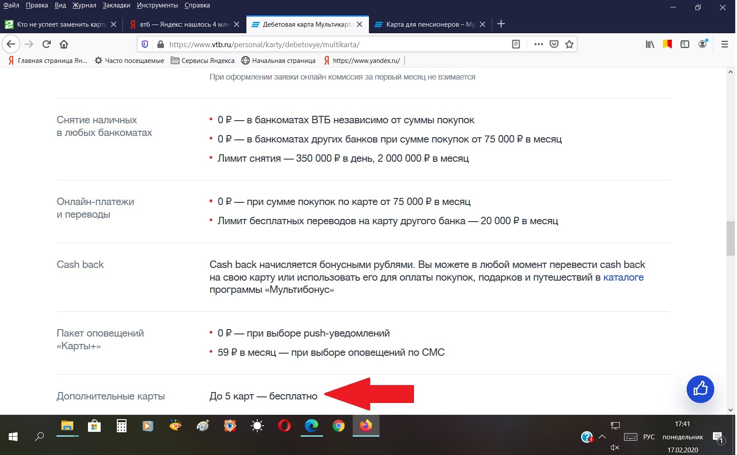737x455 pixels.
Task: Unmute the tray volume icon
Action: pos(615,447)
